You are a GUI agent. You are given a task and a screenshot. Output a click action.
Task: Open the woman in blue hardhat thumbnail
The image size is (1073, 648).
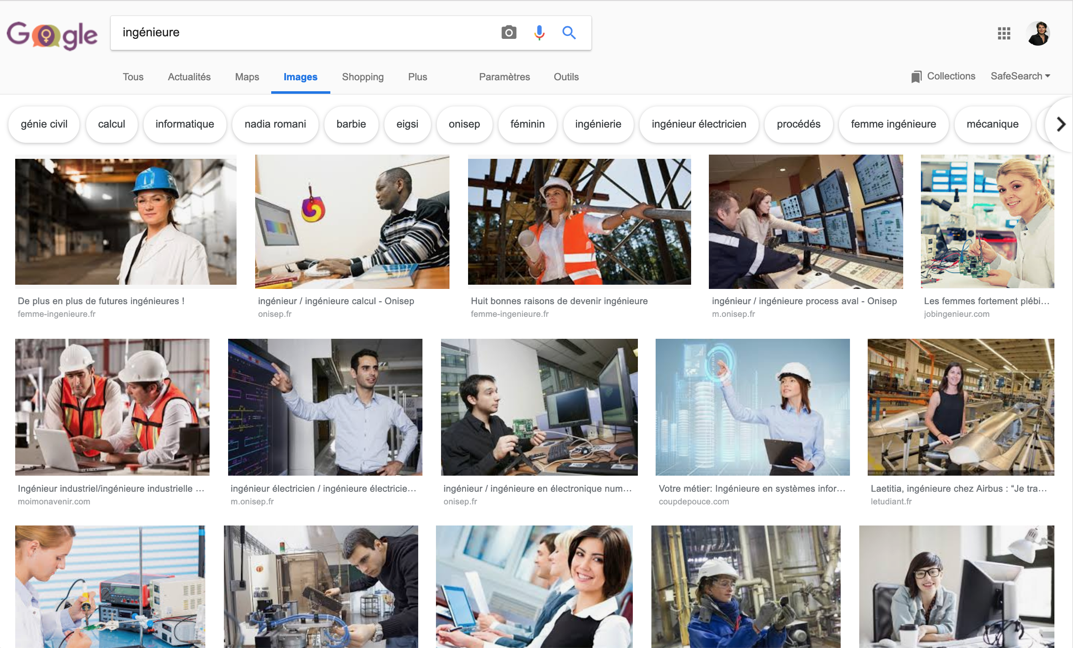pyautogui.click(x=125, y=221)
